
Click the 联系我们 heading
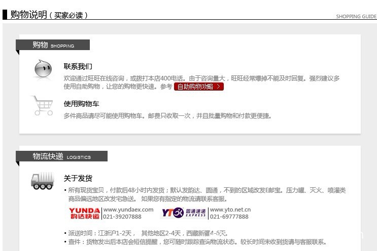point(78,66)
